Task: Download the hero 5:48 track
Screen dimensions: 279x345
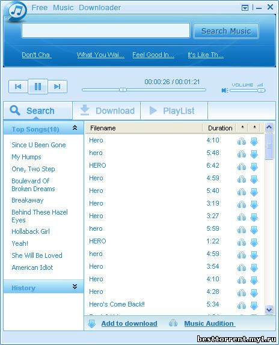Action: (x=254, y=154)
